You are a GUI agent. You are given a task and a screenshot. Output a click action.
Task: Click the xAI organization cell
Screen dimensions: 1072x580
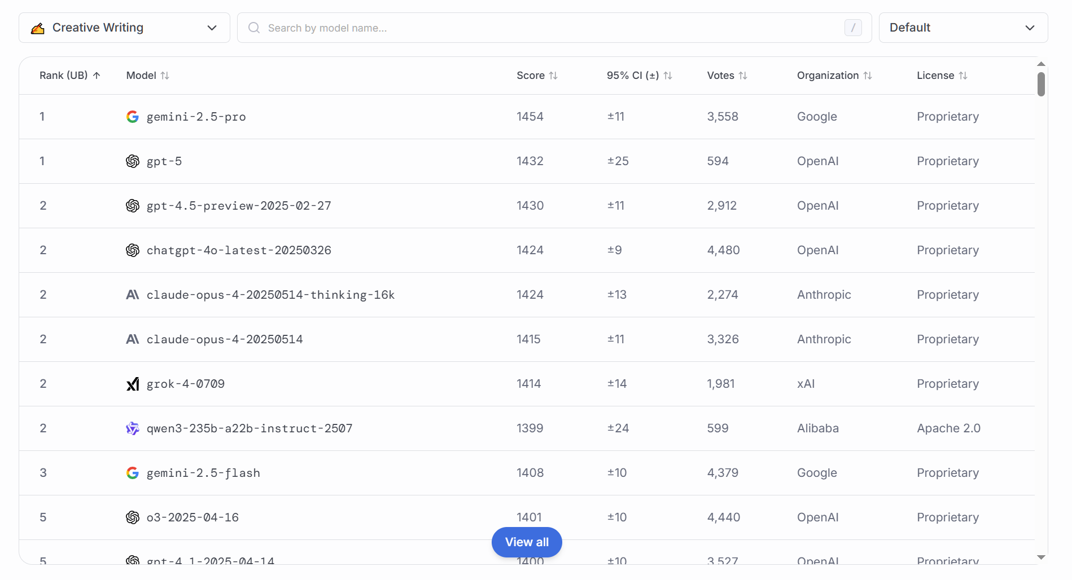click(x=806, y=384)
